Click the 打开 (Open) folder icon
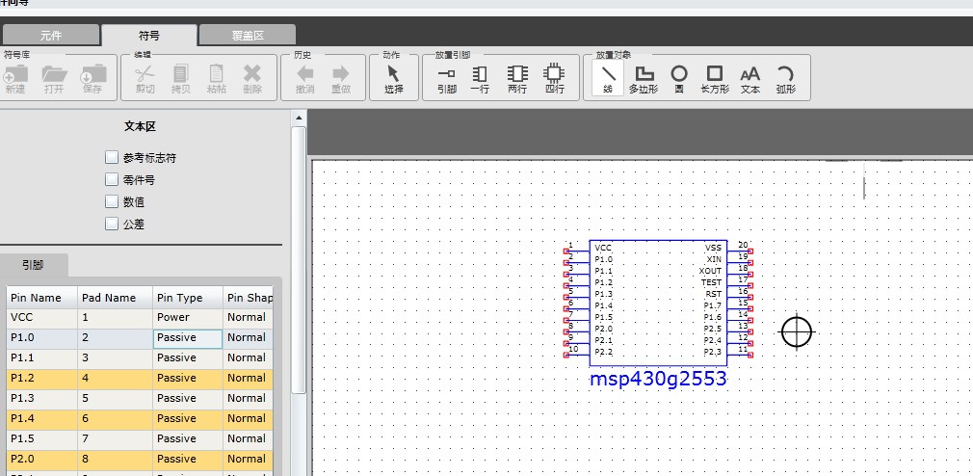 tap(54, 74)
